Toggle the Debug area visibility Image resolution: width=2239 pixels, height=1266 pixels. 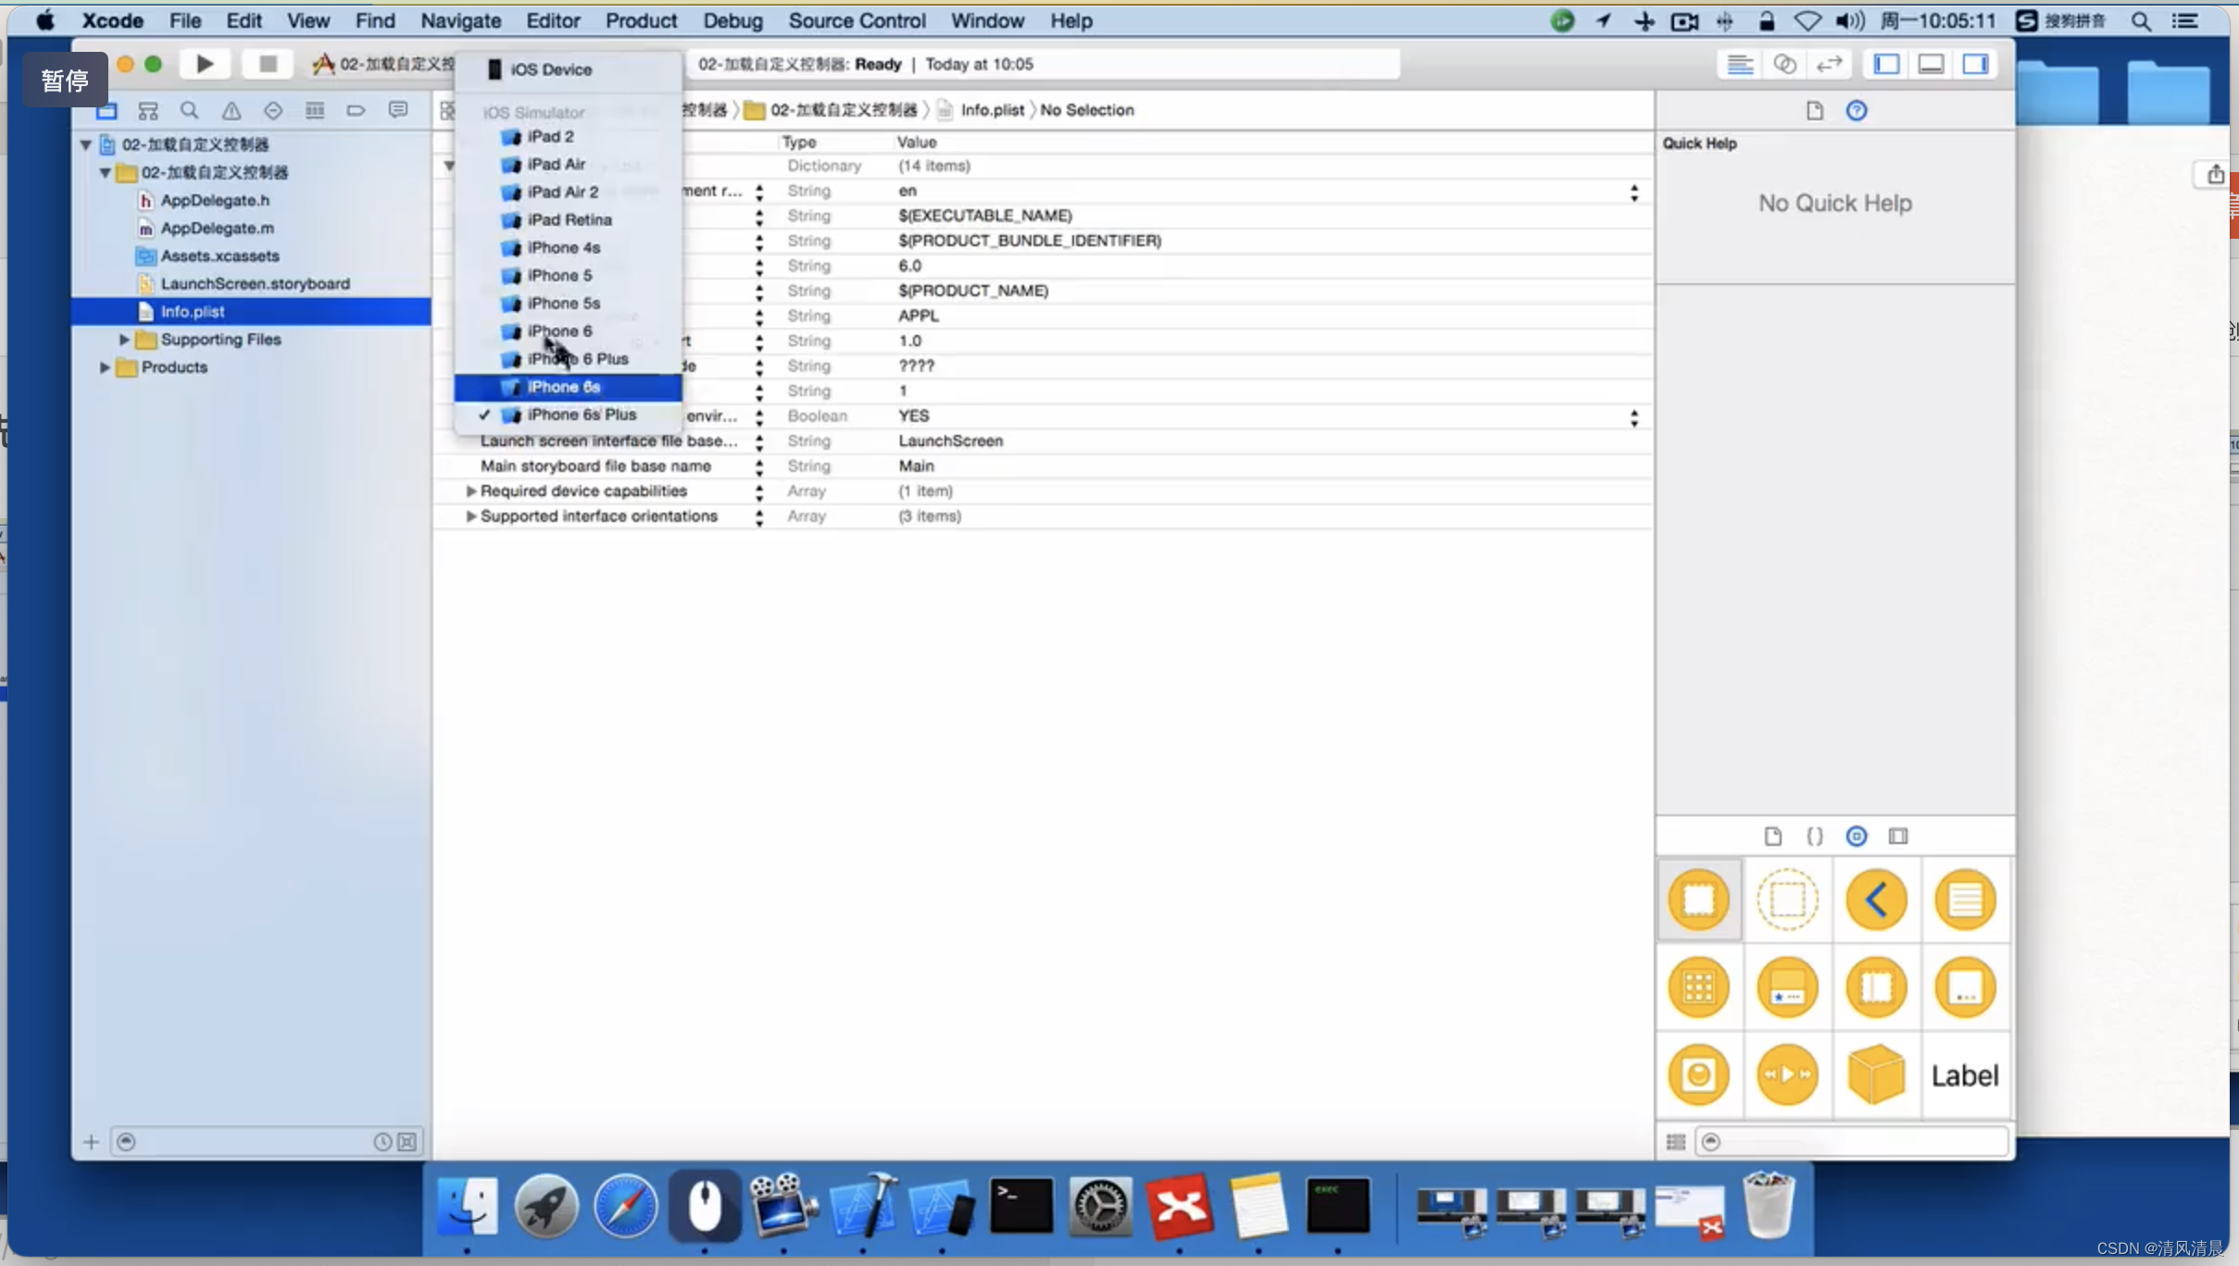[1931, 64]
